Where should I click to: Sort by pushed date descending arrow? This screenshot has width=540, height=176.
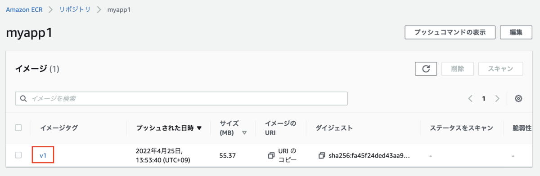[x=199, y=128]
